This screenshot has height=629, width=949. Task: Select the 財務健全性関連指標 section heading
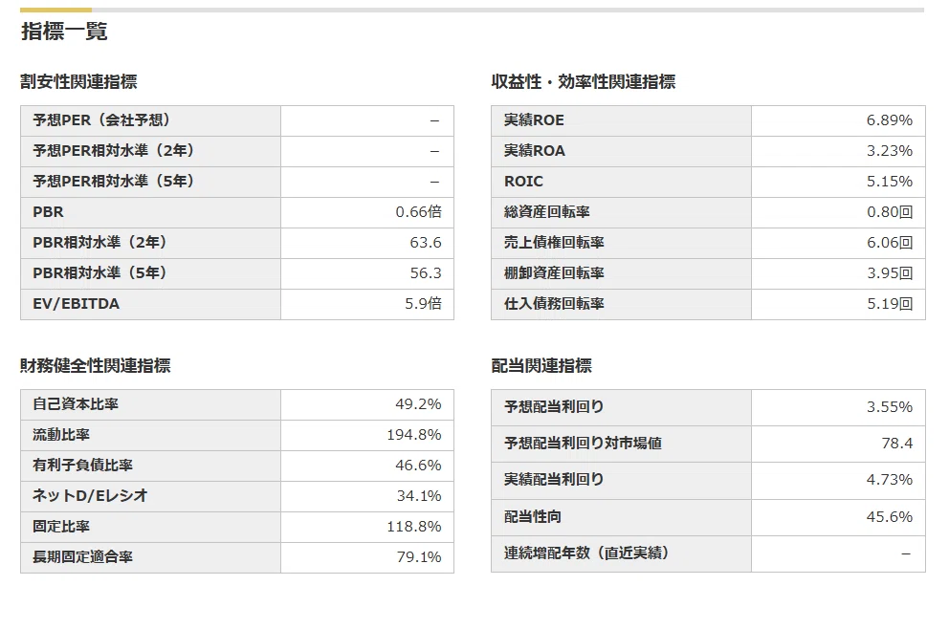pos(96,366)
